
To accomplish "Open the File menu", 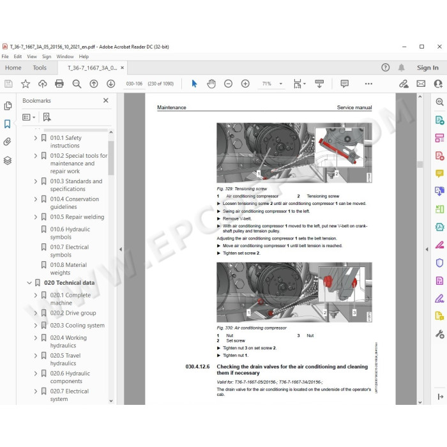I will tap(5, 56).
